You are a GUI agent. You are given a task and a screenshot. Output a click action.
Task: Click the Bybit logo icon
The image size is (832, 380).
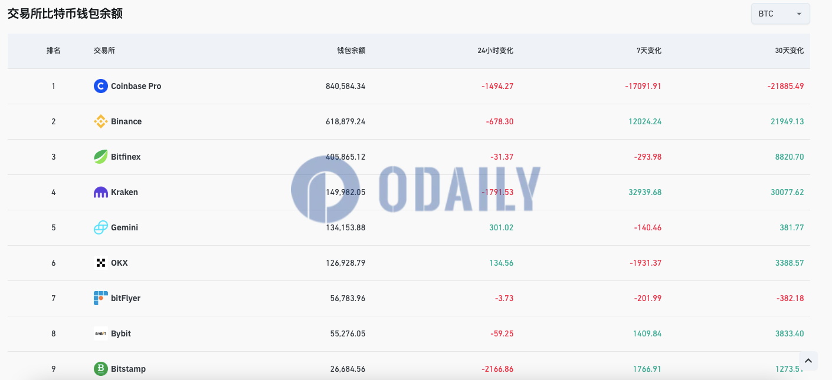pos(101,333)
